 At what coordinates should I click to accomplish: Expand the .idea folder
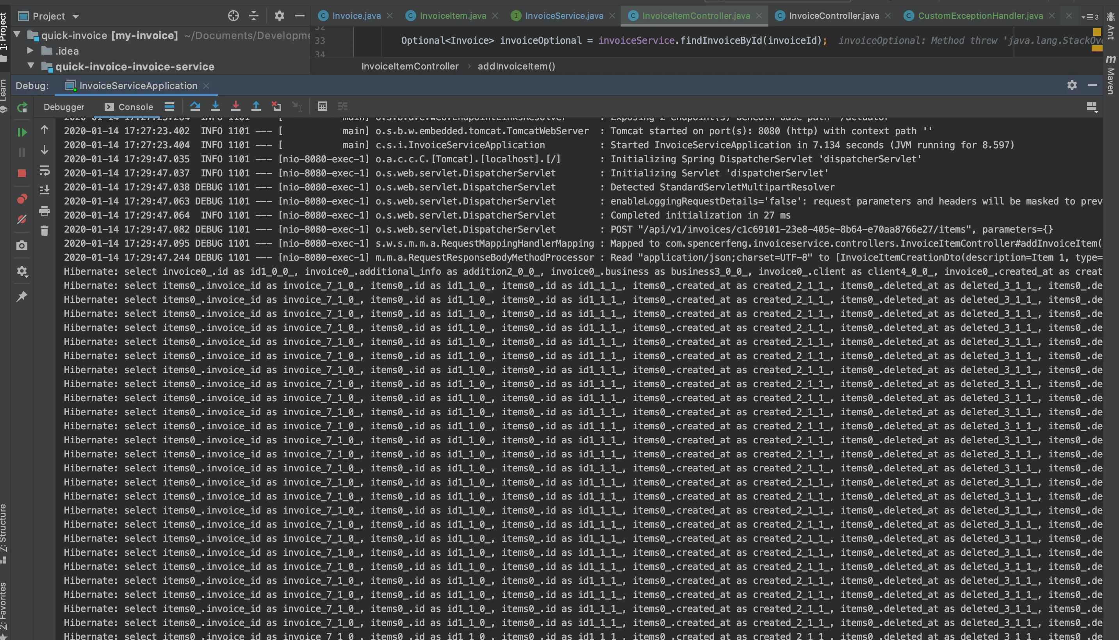30,51
